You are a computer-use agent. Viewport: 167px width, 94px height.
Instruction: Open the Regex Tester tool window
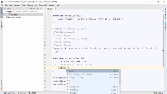click(x=10, y=93)
